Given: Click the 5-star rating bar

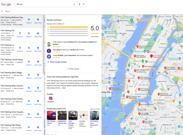Looking at the screenshot, I should 67,27.
